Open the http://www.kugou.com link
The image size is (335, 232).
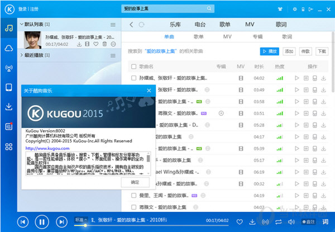(47, 148)
